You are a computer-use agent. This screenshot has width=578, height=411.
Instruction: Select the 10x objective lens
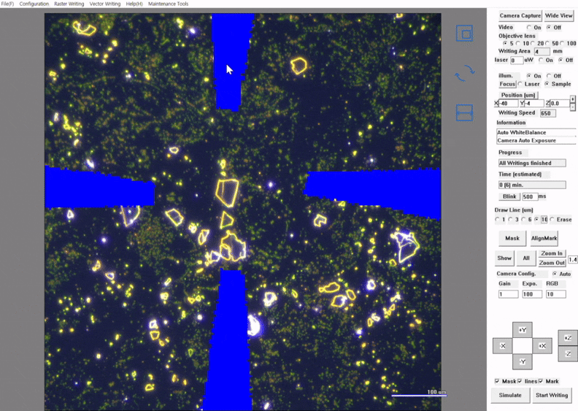pyautogui.click(x=518, y=44)
